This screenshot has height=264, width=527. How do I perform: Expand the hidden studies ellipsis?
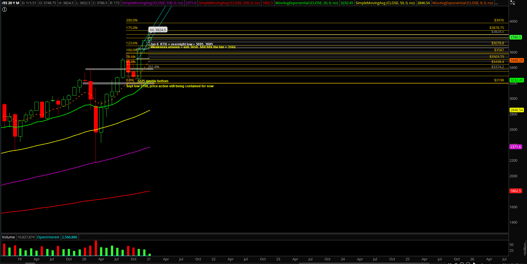tap(496, 3)
